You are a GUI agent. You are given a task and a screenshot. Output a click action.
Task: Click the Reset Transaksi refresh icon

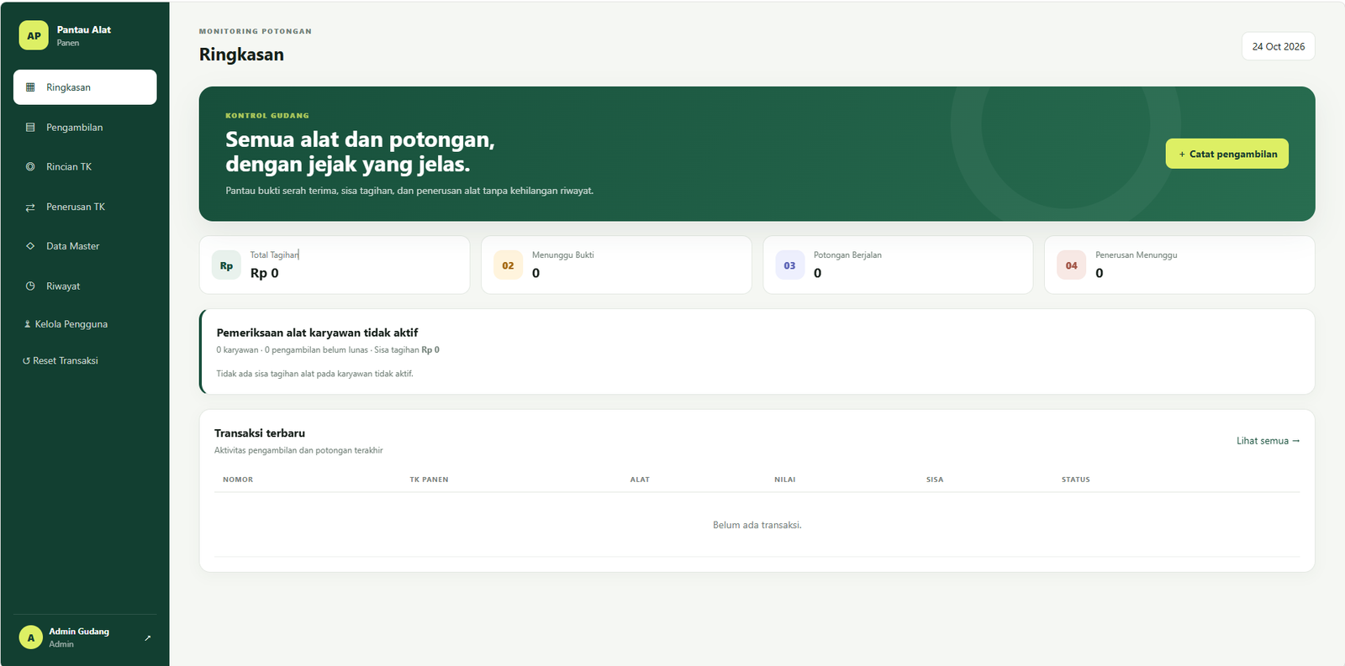pyautogui.click(x=26, y=361)
